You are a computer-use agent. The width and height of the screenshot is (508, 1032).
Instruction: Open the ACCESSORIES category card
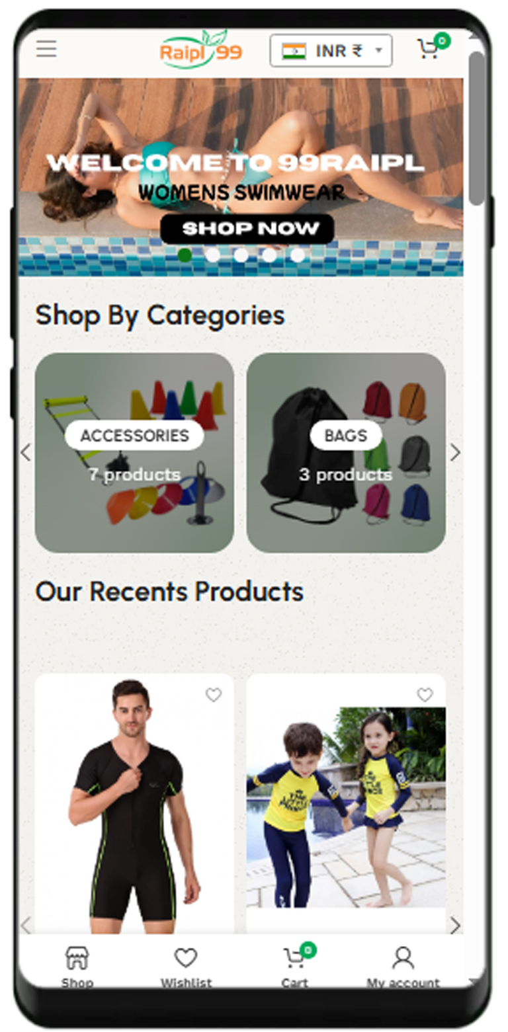134,453
